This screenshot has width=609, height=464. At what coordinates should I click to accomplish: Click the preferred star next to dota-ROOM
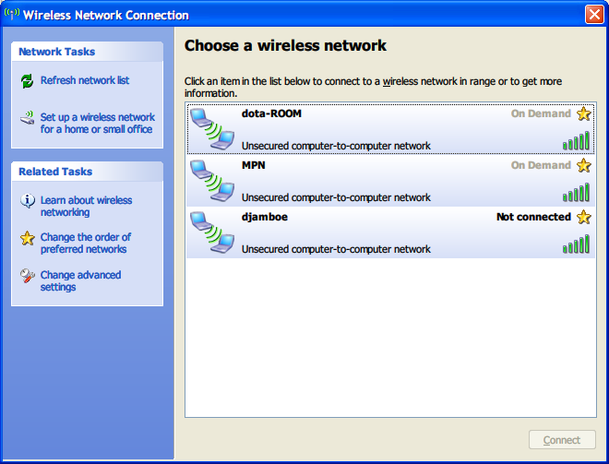tap(584, 113)
